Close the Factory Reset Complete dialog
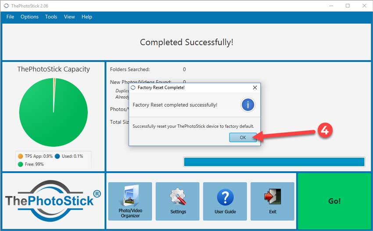This screenshot has height=231, width=373. tap(255, 88)
